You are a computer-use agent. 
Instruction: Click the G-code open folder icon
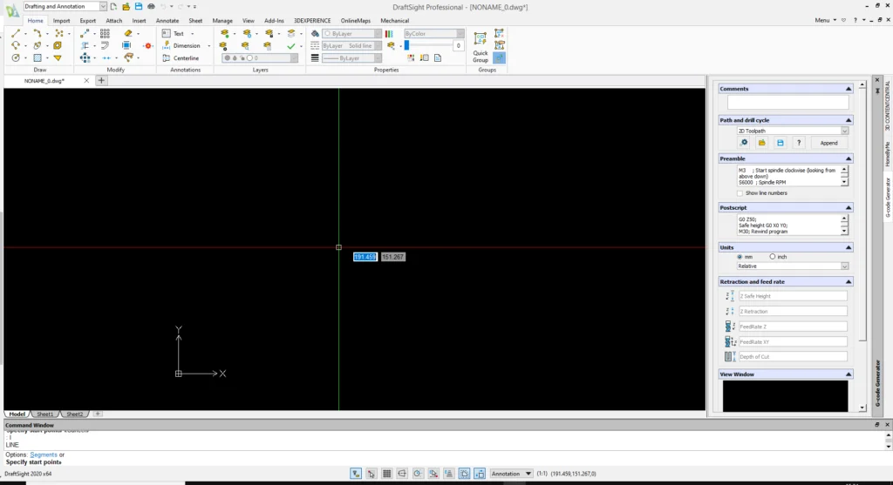click(x=761, y=142)
